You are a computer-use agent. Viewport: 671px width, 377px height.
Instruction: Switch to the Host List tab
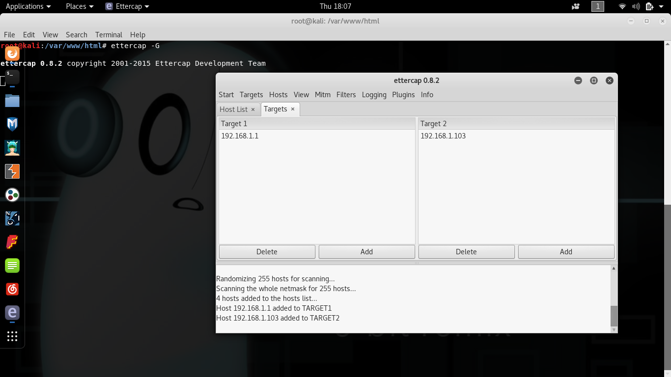click(234, 109)
